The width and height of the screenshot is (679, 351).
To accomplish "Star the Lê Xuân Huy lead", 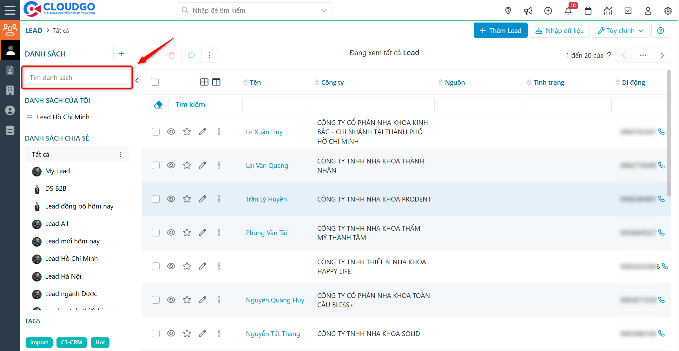I will (x=187, y=132).
